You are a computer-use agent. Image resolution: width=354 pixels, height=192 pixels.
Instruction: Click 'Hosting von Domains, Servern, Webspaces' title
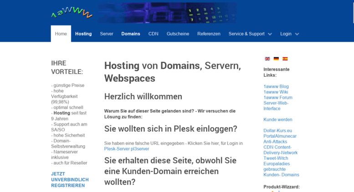pyautogui.click(x=173, y=72)
